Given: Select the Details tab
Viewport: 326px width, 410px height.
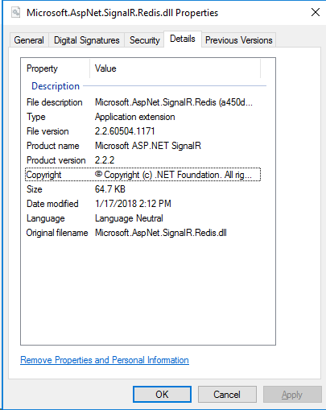Looking at the screenshot, I should [183, 39].
